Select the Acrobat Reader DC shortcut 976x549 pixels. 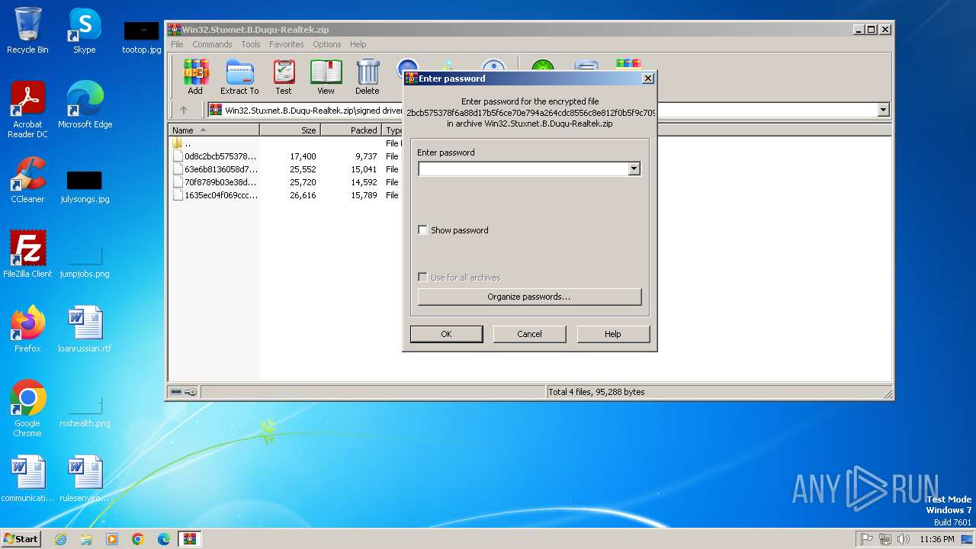point(27,110)
